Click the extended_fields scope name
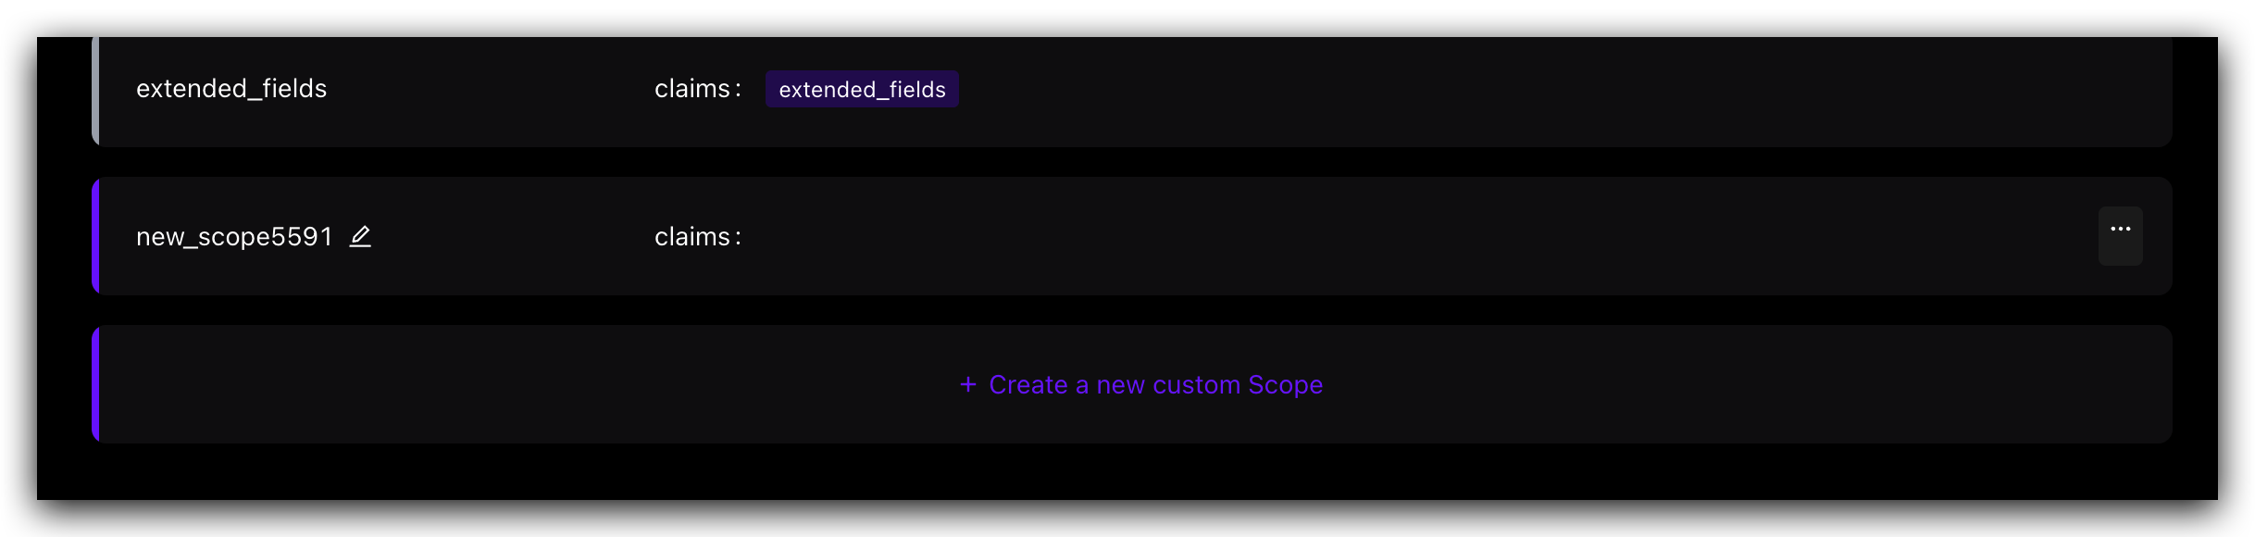2255x537 pixels. coord(231,89)
